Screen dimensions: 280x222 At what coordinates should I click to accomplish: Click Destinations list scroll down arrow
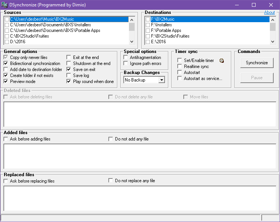(x=273, y=41)
